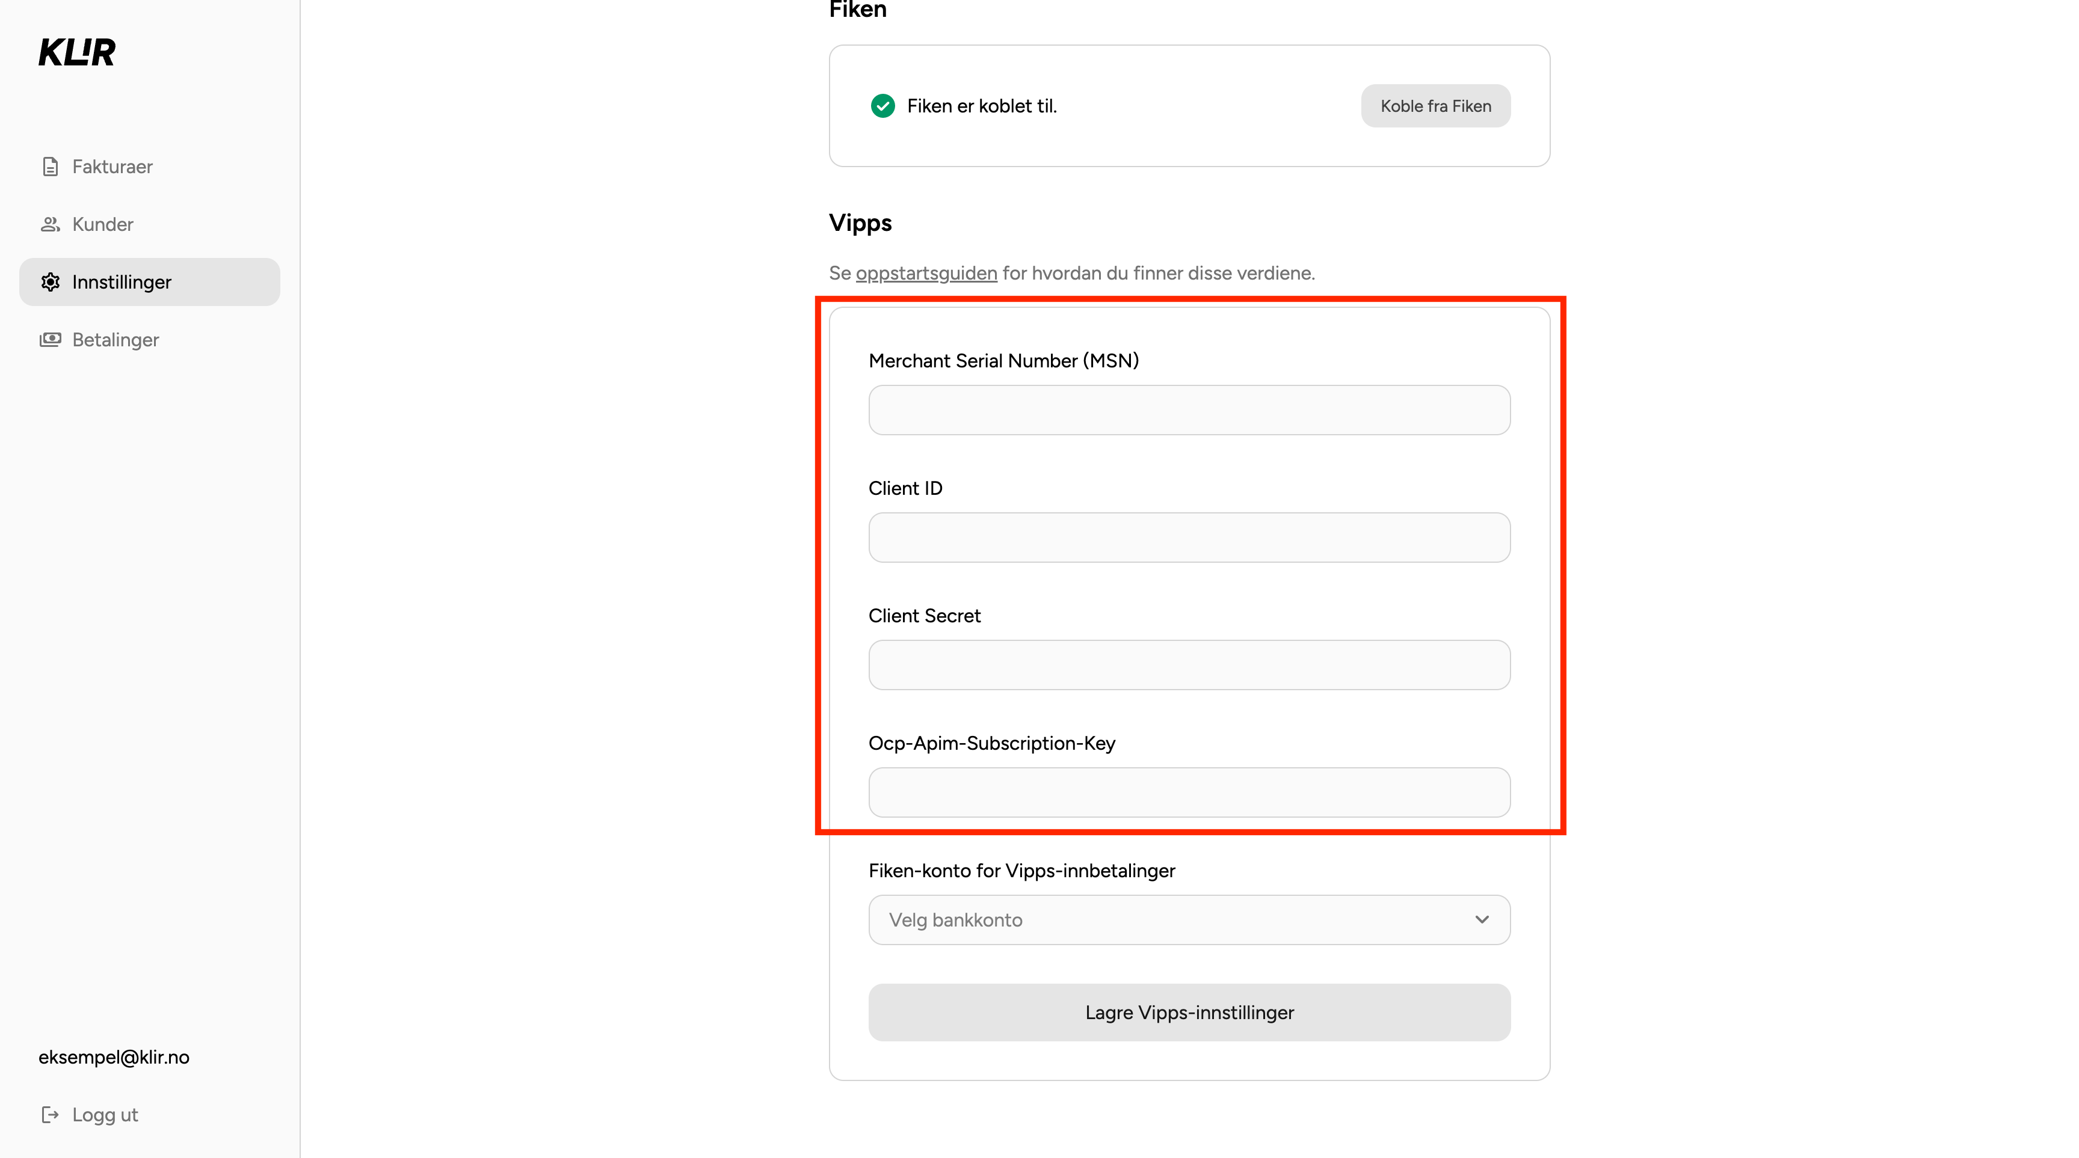The height and width of the screenshot is (1158, 2079).
Task: Click the 'Client ID' label
Action: tap(905, 488)
